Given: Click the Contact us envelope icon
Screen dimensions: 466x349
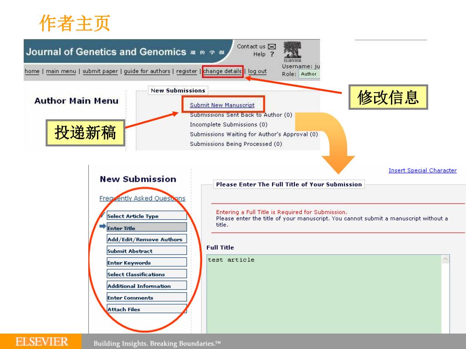Looking at the screenshot, I should (272, 47).
